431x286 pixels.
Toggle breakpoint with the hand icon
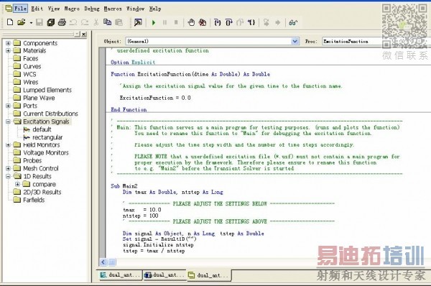191,22
